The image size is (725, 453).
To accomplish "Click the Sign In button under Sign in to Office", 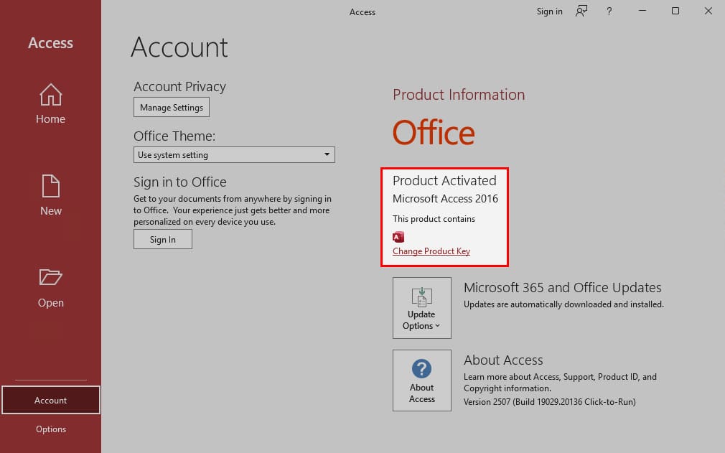I will (163, 240).
